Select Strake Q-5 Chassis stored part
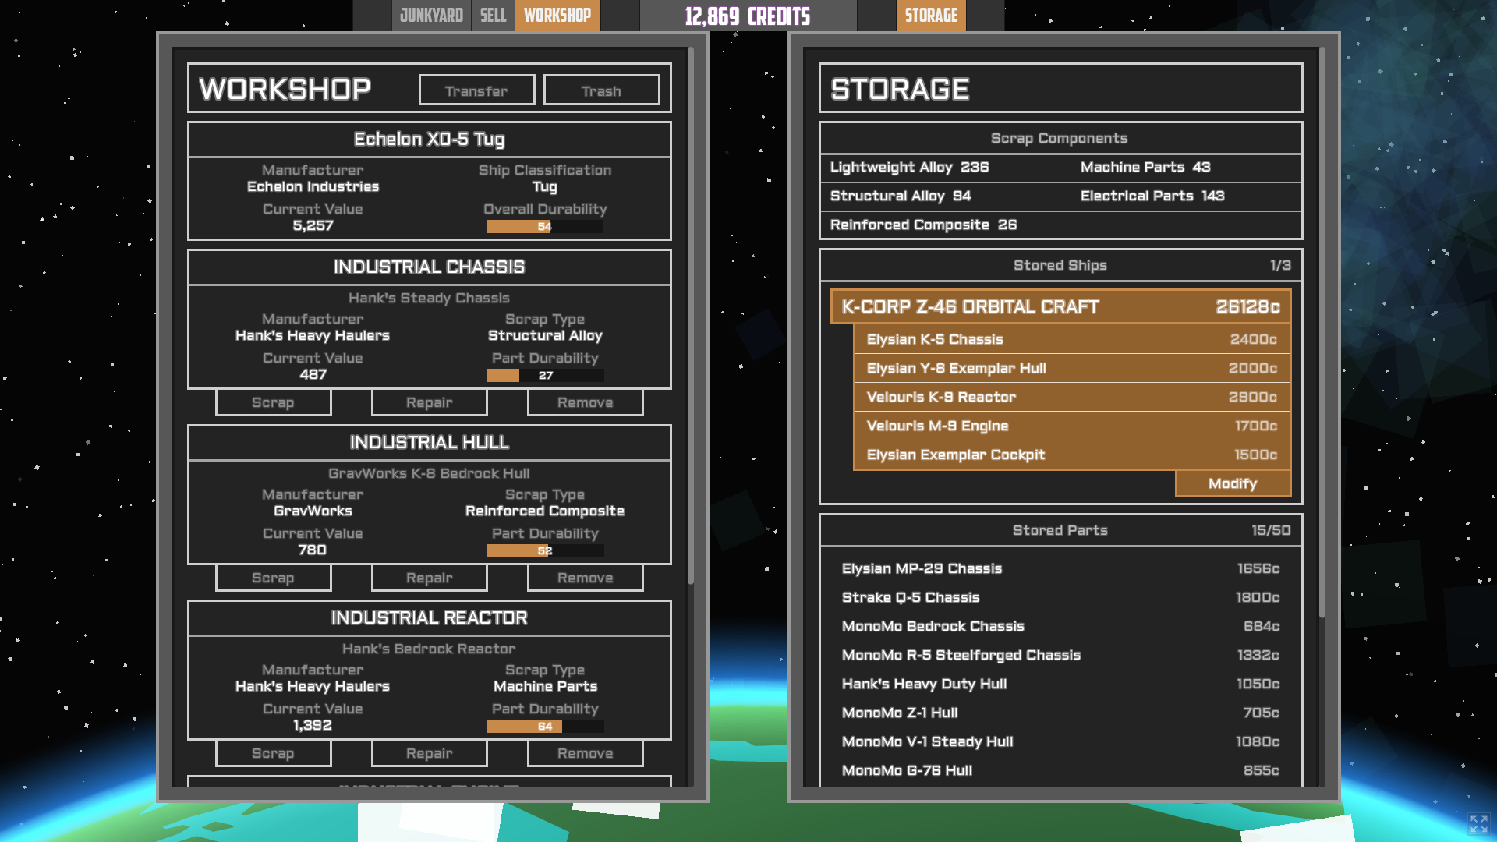 click(1060, 597)
